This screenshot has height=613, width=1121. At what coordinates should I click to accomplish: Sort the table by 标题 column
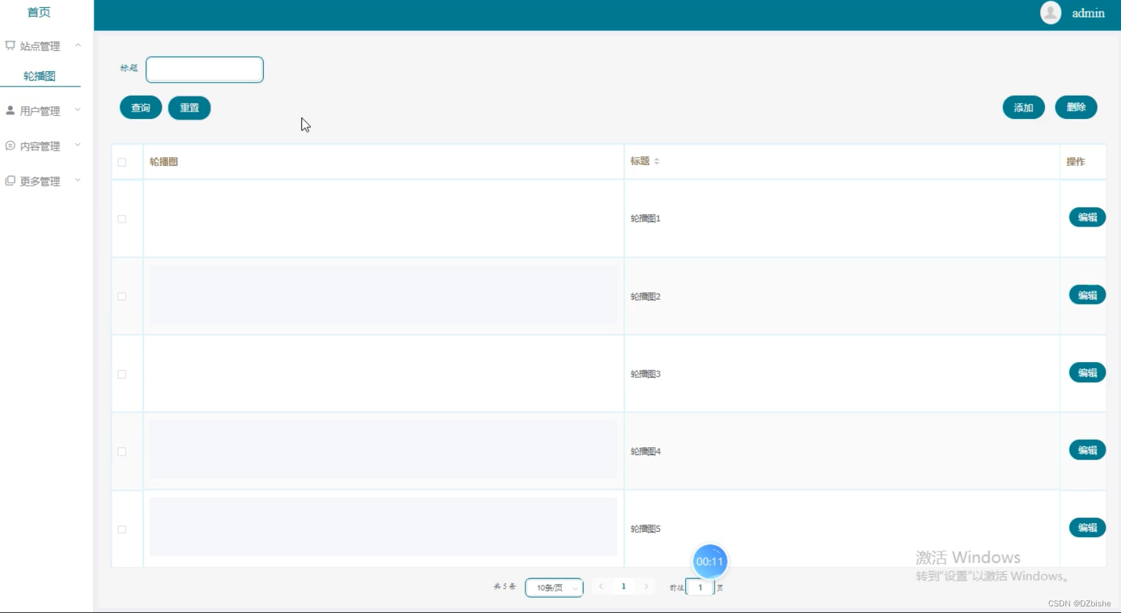pyautogui.click(x=656, y=161)
